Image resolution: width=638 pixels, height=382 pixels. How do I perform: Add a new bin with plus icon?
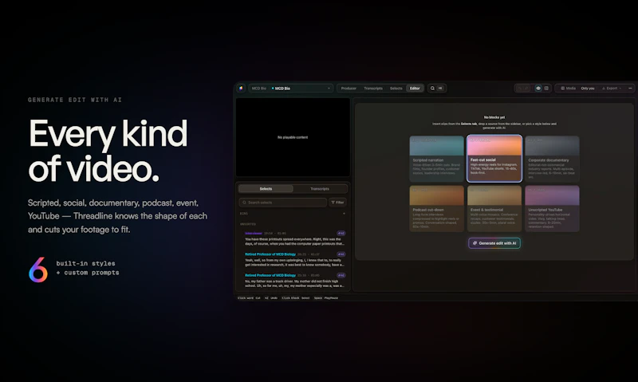pyautogui.click(x=345, y=214)
